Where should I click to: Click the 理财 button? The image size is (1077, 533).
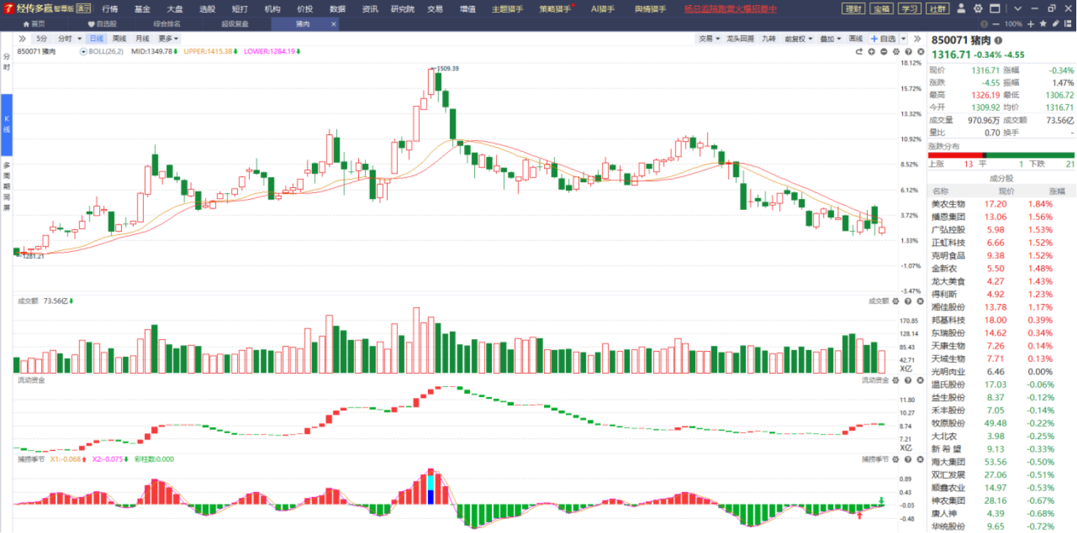point(853,9)
